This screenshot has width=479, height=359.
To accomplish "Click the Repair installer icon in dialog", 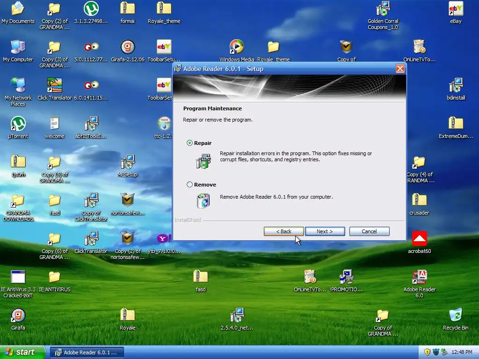I will pos(203,161).
